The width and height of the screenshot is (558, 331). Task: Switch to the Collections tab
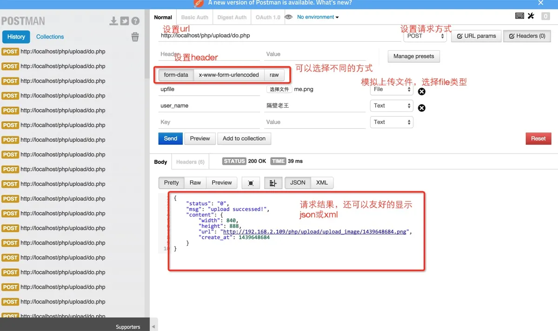click(50, 37)
